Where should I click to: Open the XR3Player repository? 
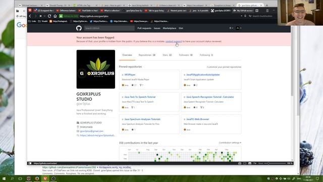(x=130, y=75)
